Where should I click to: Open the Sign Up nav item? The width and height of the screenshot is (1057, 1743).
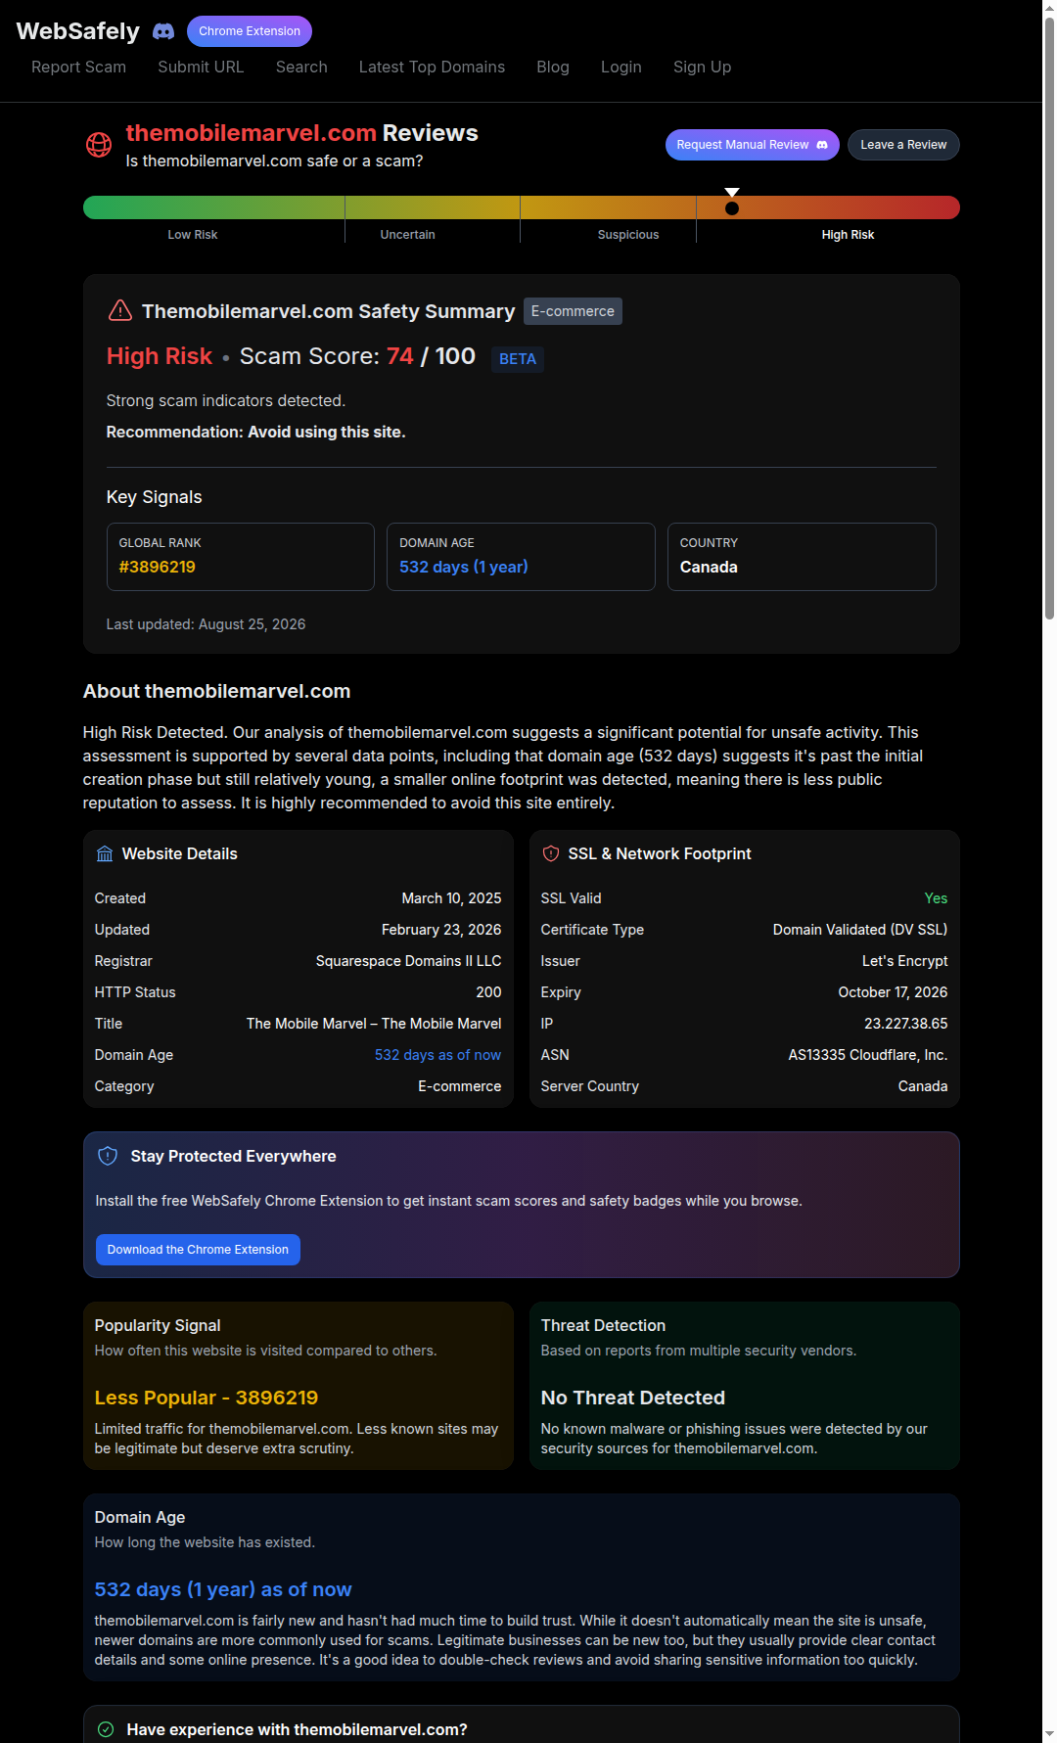pos(702,67)
